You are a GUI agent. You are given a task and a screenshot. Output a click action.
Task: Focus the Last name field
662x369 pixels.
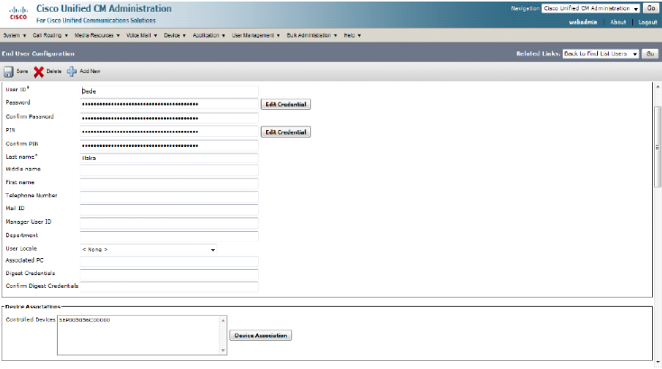pyautogui.click(x=169, y=158)
